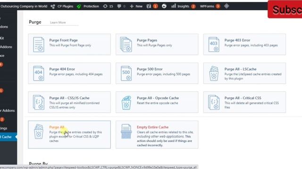
Task: Click the red Empty Entire Cache title
Action: coord(152,127)
